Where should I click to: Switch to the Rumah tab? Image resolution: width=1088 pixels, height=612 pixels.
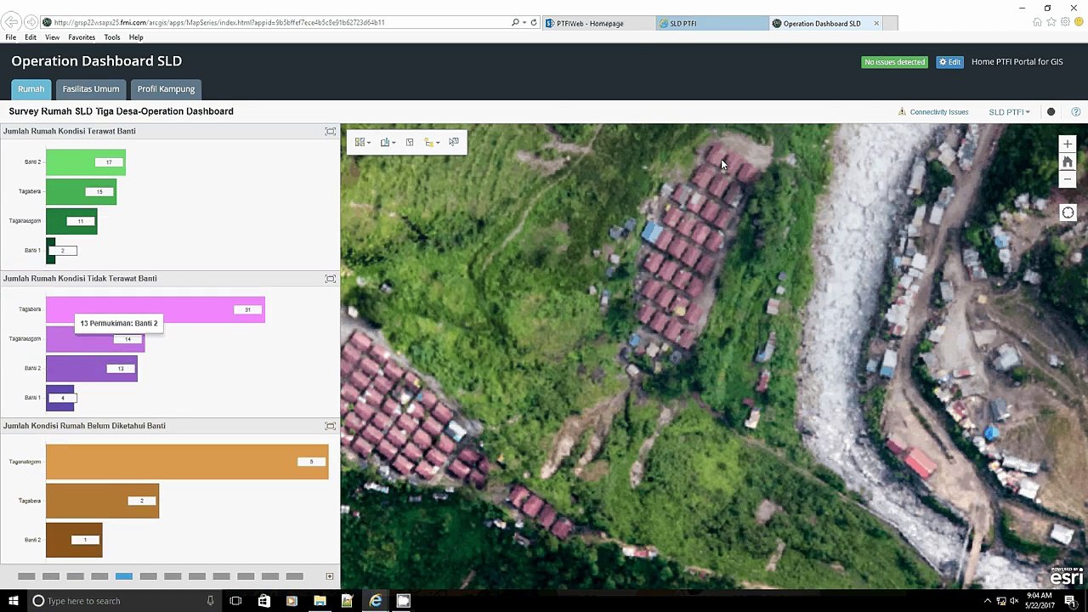31,89
